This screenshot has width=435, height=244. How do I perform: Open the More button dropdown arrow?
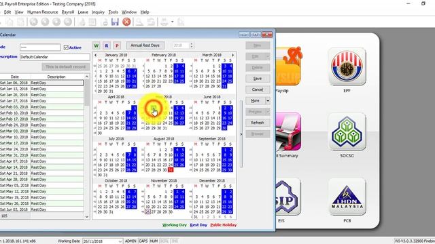point(268,101)
